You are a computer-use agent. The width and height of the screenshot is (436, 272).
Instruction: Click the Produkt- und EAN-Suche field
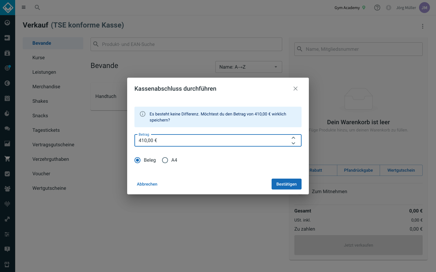pyautogui.click(x=186, y=44)
